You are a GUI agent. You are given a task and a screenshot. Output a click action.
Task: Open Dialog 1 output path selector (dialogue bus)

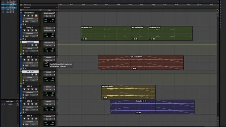(49, 31)
